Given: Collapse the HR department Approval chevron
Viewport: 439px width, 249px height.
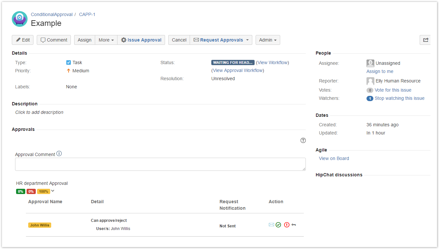Looking at the screenshot, I should coord(53,191).
